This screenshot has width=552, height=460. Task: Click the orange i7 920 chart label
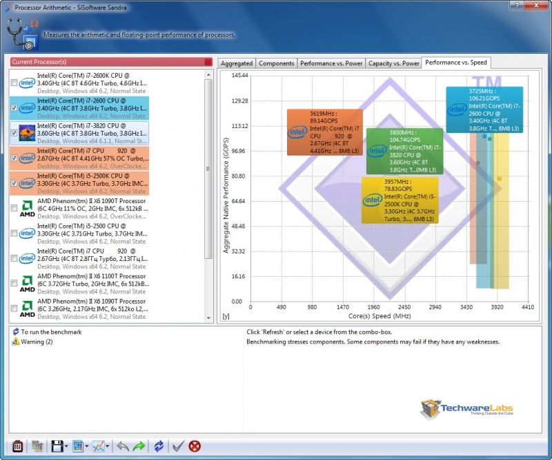click(325, 132)
